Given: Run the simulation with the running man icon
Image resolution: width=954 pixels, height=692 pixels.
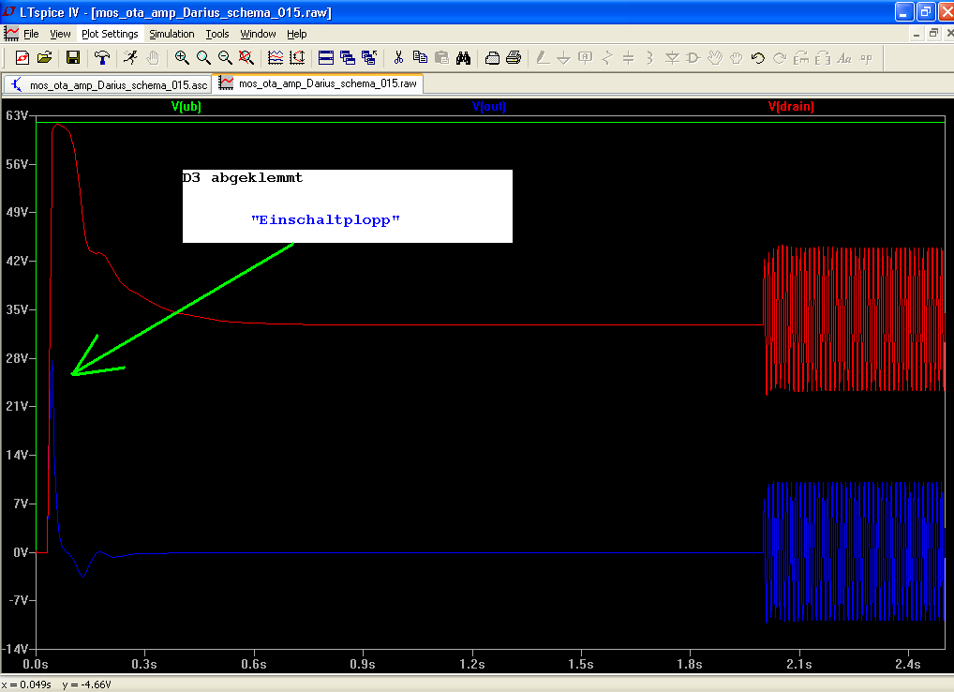Looking at the screenshot, I should tap(131, 58).
